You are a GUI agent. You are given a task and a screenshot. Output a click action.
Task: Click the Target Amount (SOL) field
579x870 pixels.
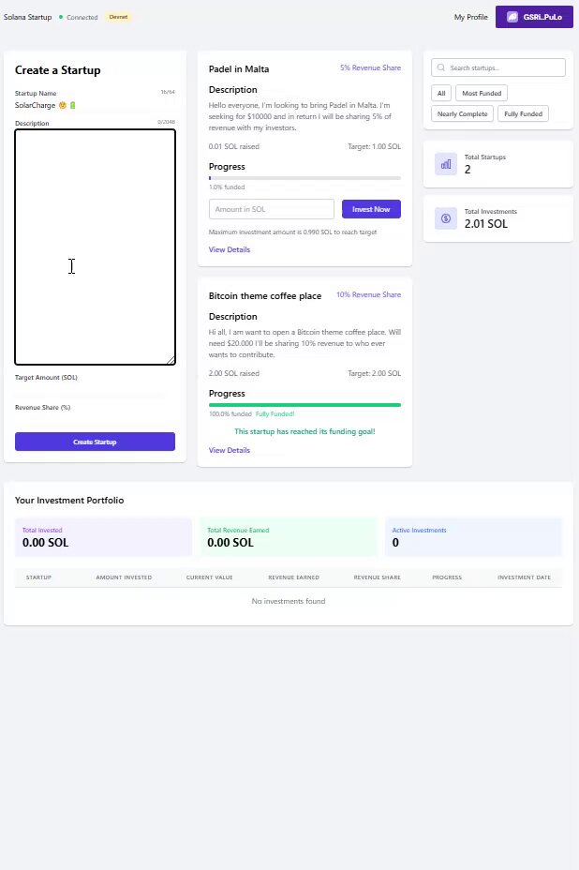click(x=95, y=394)
